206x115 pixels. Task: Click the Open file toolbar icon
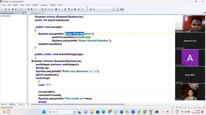(6, 9)
